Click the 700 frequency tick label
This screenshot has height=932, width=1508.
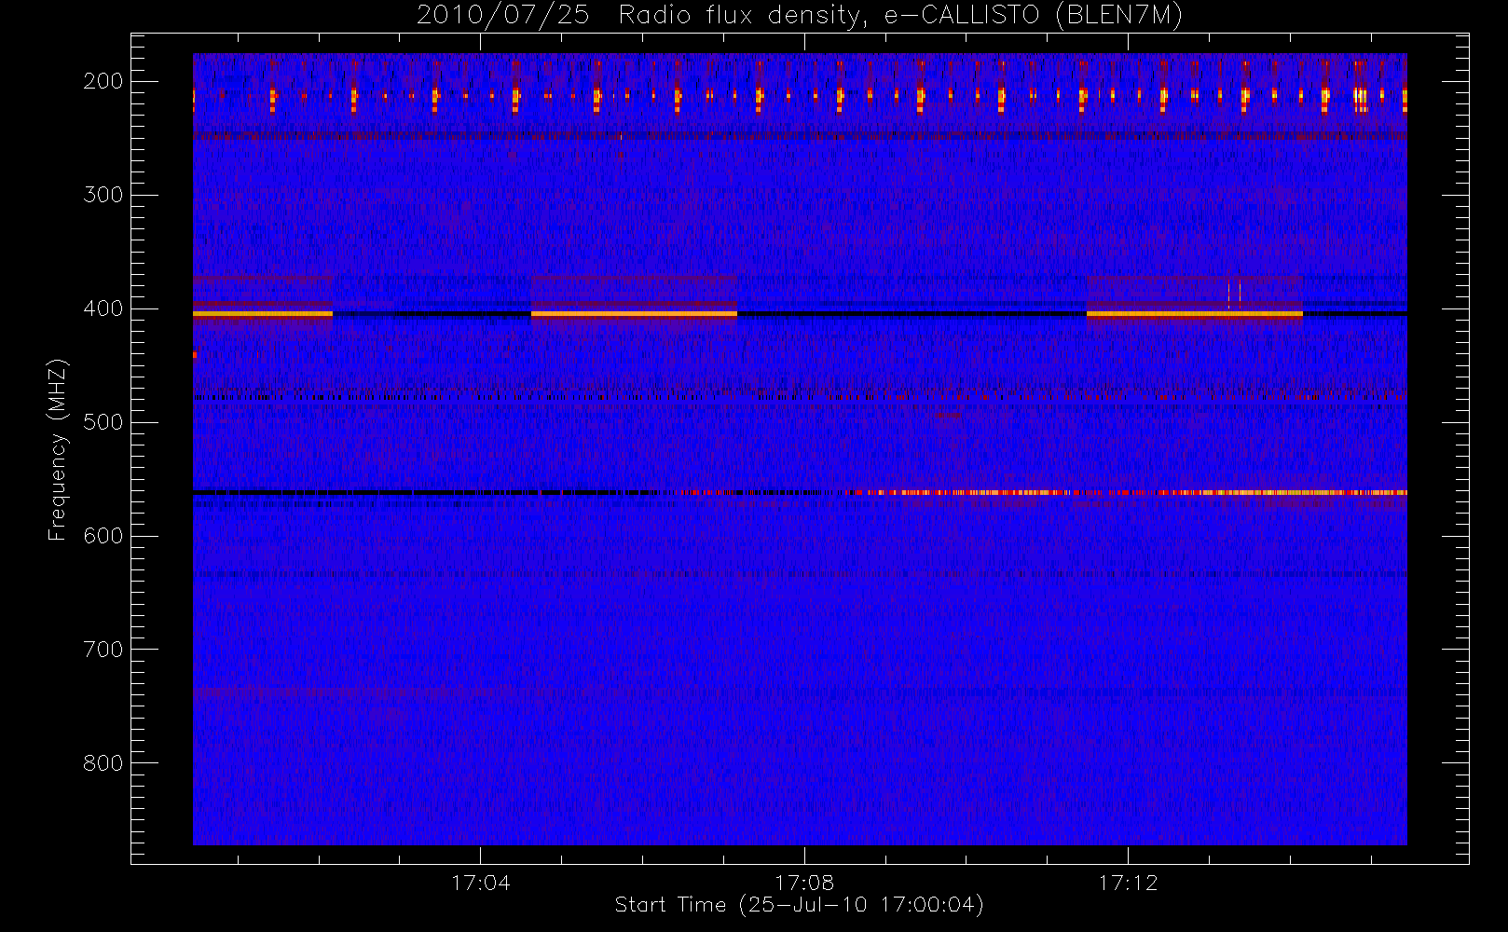(x=103, y=650)
